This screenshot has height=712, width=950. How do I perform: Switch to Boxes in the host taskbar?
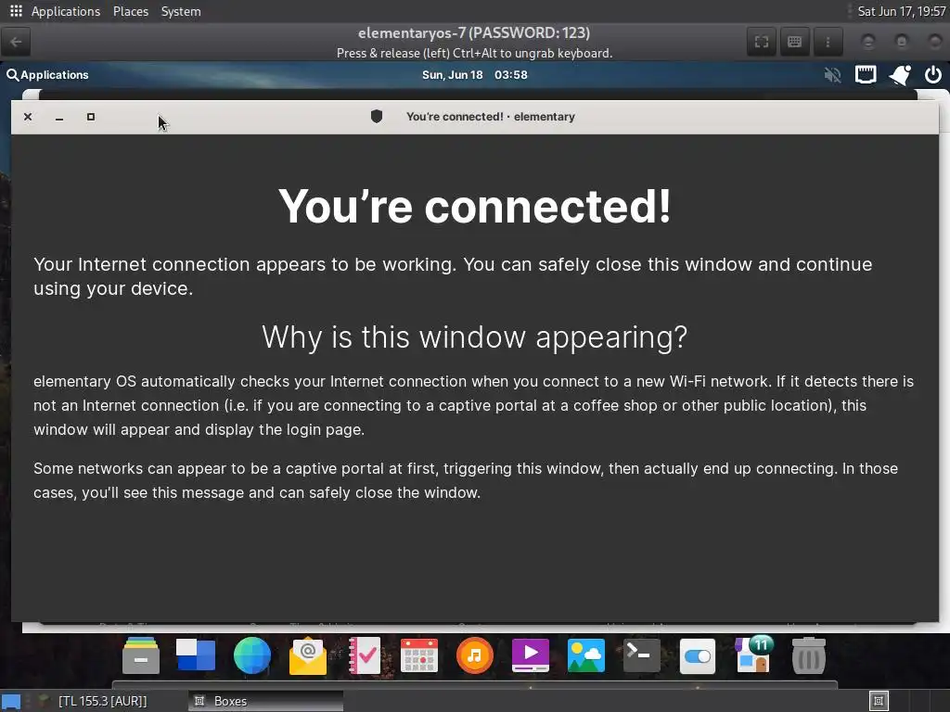[266, 701]
